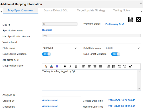Click the black X cancel icon
143x111 pixels.
click(x=138, y=19)
